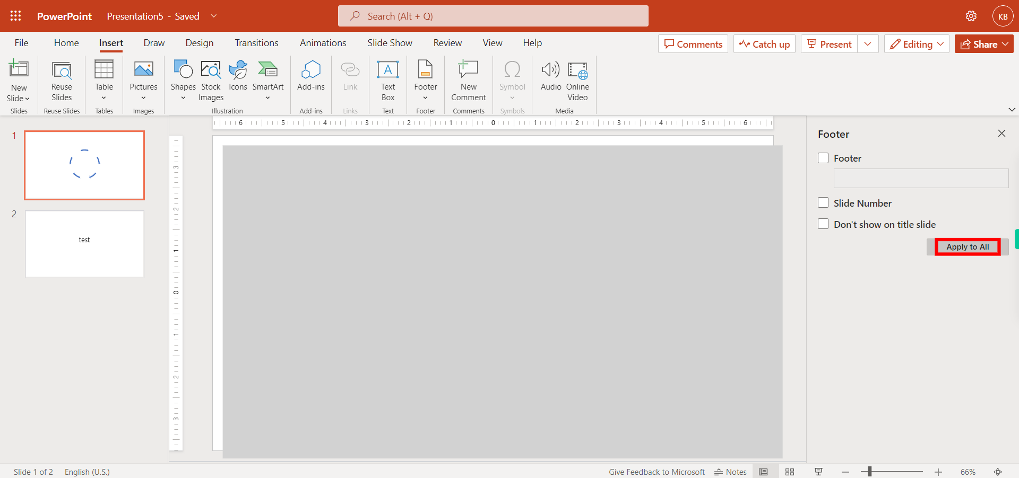This screenshot has height=478, width=1019.
Task: Open the Comments button
Action: click(x=693, y=44)
